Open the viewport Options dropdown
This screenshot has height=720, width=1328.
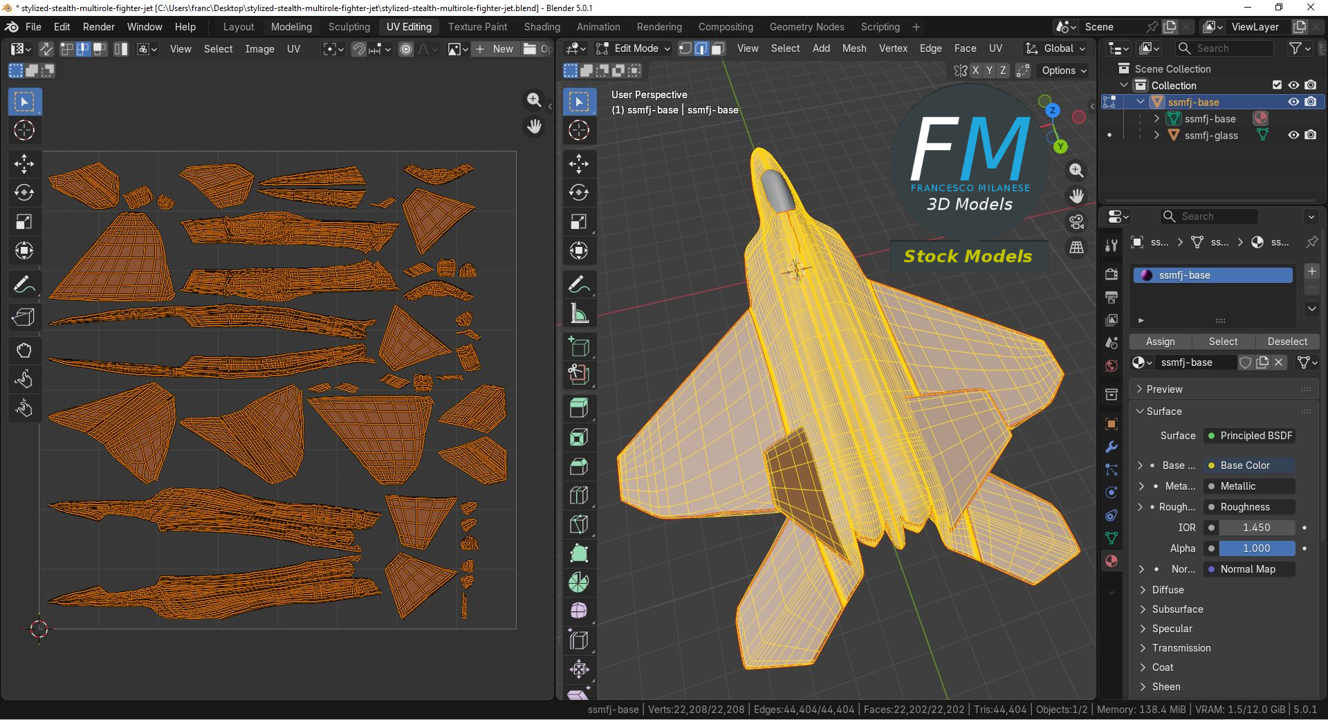[x=1063, y=71]
